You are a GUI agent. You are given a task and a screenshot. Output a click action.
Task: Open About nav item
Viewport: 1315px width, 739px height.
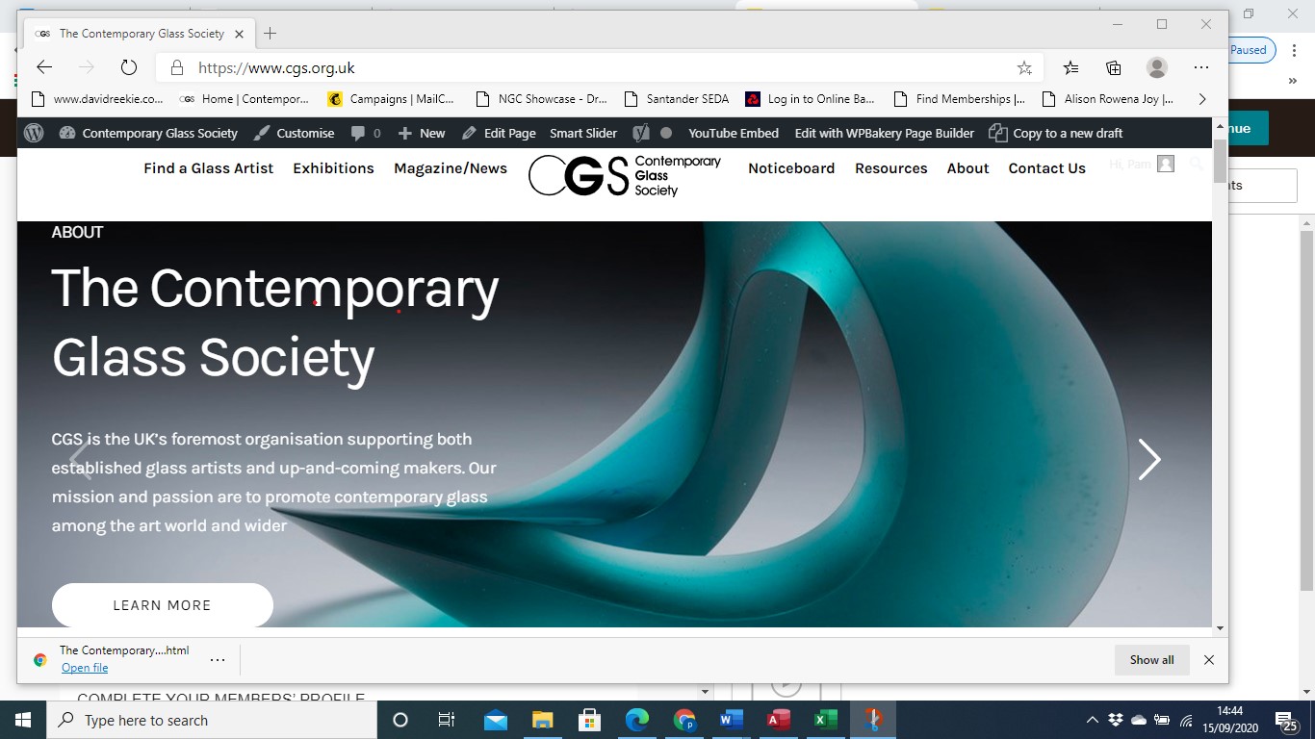point(967,168)
